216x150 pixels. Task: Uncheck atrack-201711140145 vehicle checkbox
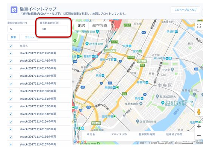click(x=11, y=53)
